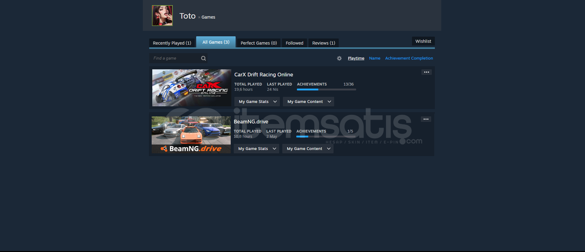This screenshot has height=252, width=585.
Task: Select the All Games (3) tab
Action: coord(216,42)
